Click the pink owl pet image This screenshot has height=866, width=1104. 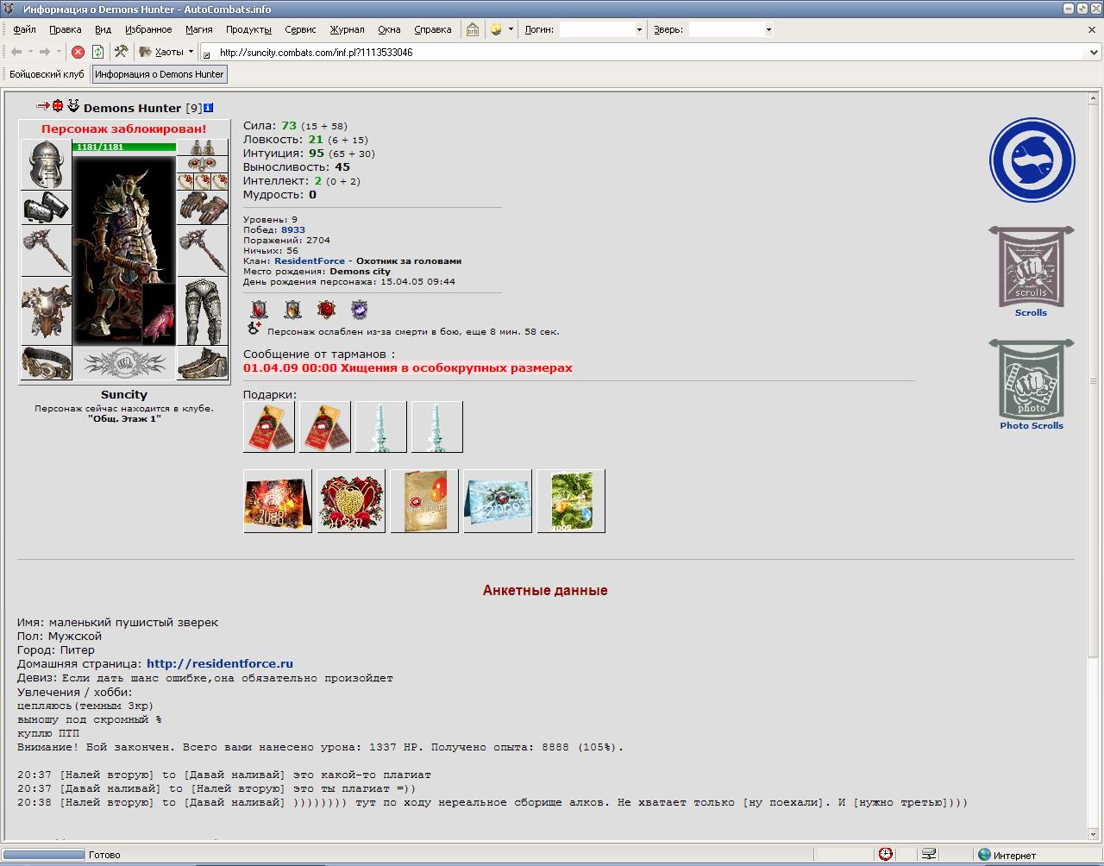point(159,316)
